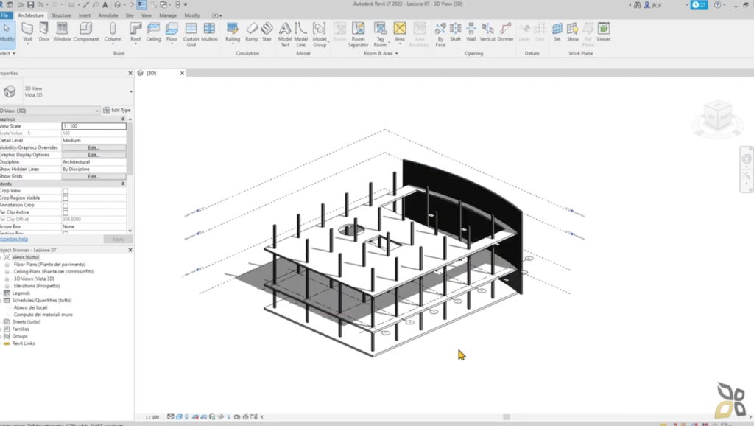754x426 pixels.
Task: Switch to the Site ribbon tab
Action: pyautogui.click(x=130, y=15)
